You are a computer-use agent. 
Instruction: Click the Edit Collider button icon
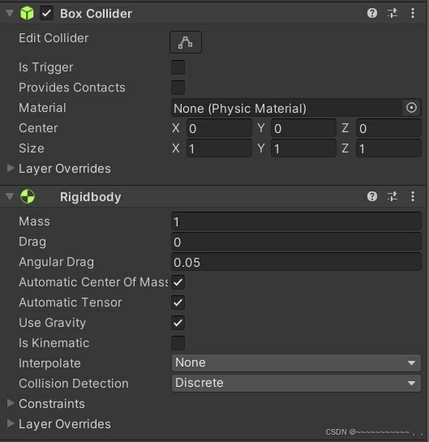(186, 42)
